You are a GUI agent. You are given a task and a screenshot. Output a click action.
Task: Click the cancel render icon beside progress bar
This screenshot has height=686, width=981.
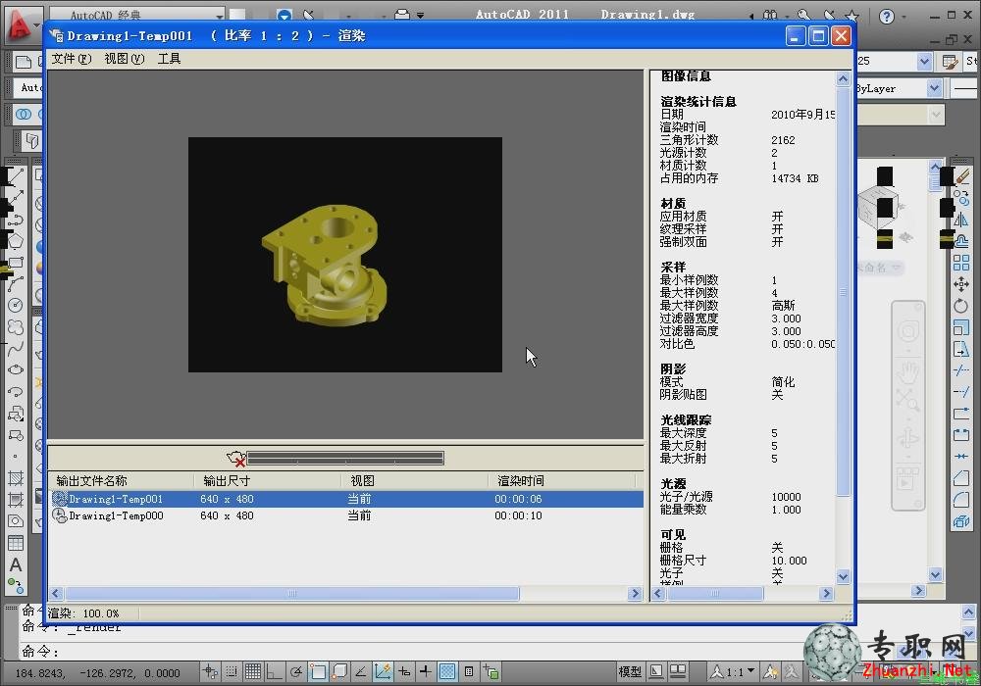[x=235, y=459]
